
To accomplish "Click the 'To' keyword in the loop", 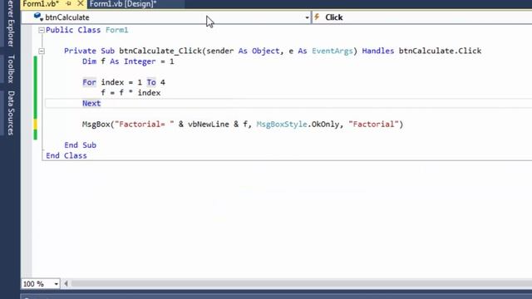I will click(151, 82).
